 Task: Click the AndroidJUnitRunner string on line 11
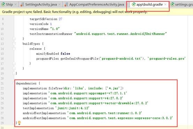[121, 34]
